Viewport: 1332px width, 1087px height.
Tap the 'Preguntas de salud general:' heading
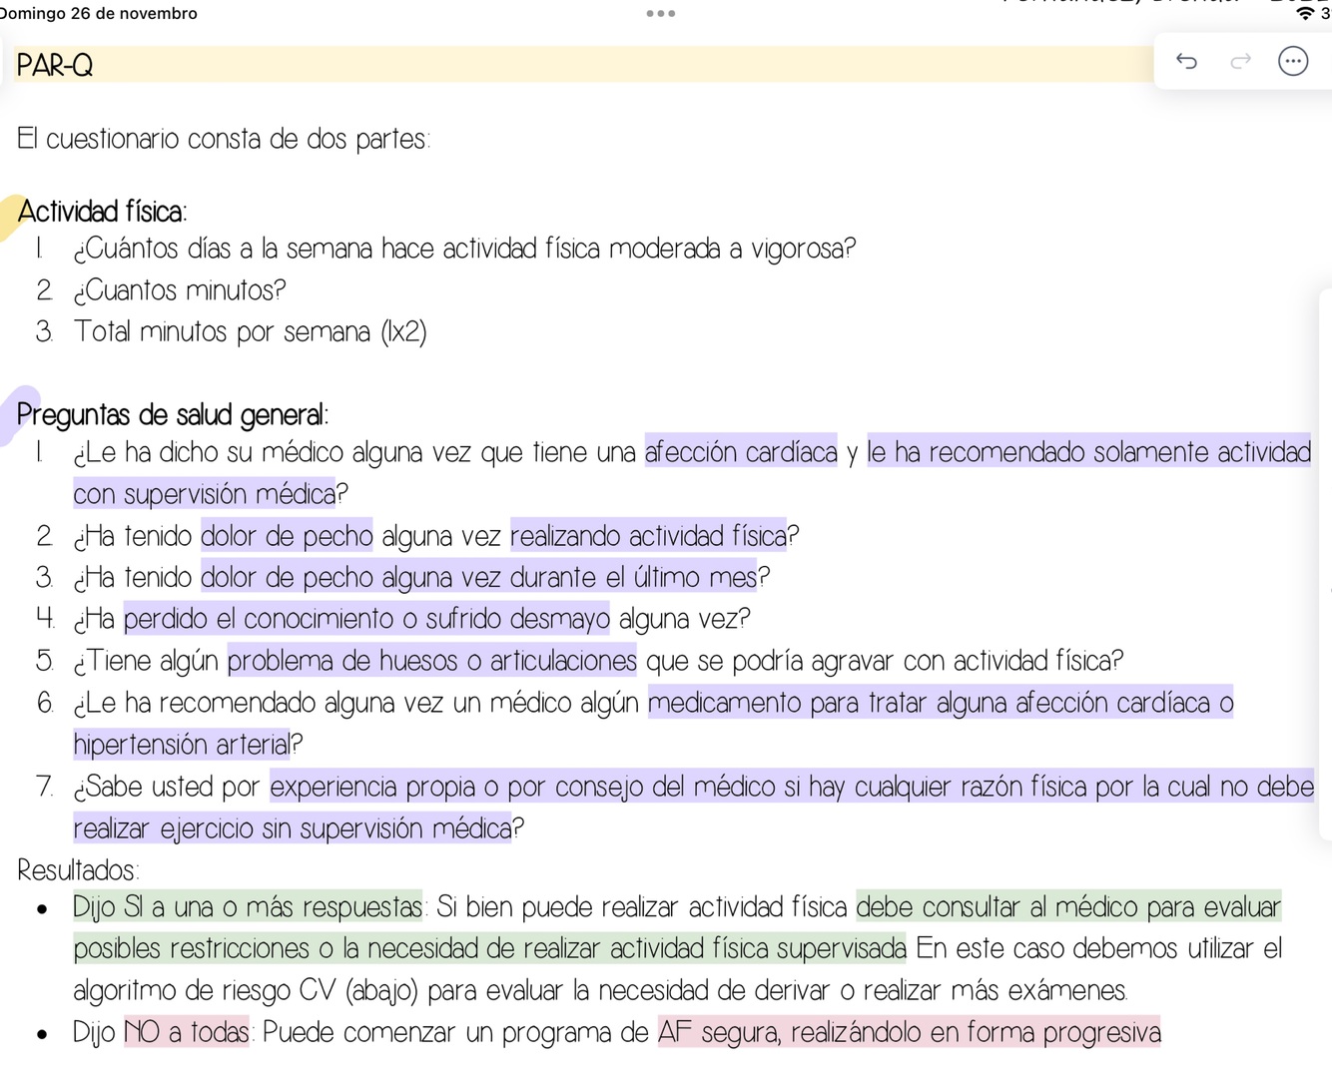tap(173, 415)
